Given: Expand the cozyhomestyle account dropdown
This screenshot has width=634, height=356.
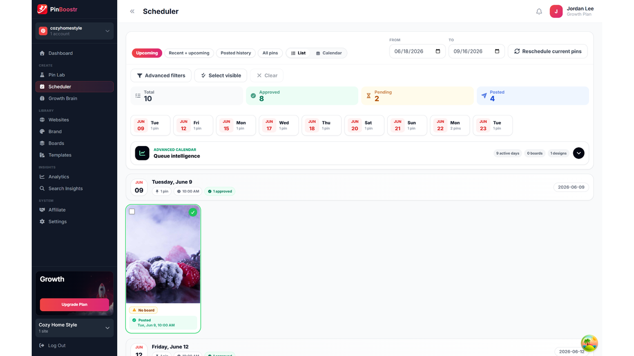Looking at the screenshot, I should pyautogui.click(x=107, y=31).
